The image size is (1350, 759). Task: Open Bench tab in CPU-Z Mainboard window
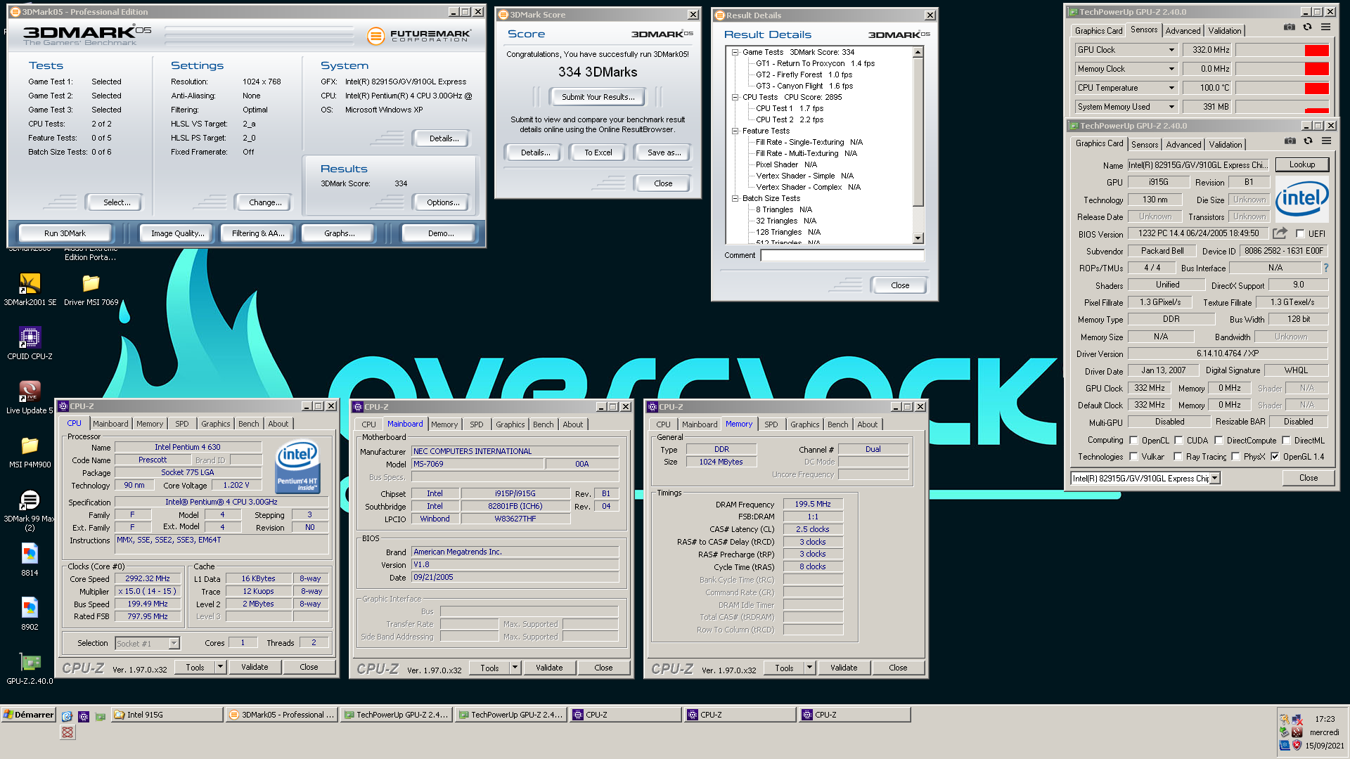click(543, 424)
